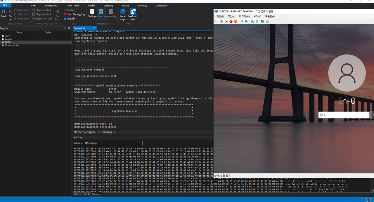374x202 pixels.
Task: Click the Ctrl+Alt+Del icon in VM toolbar
Action: click(216, 21)
